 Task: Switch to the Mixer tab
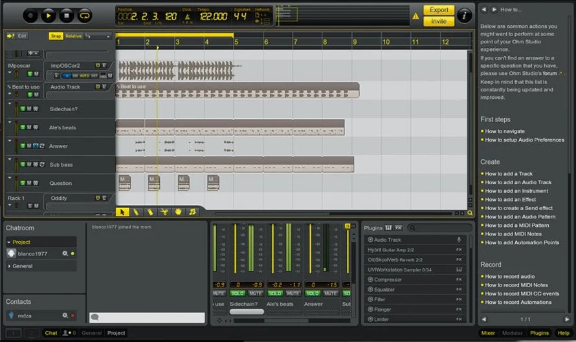(x=489, y=333)
